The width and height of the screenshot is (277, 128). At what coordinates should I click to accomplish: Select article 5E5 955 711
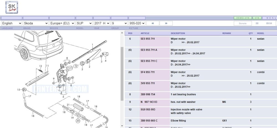click(x=148, y=39)
